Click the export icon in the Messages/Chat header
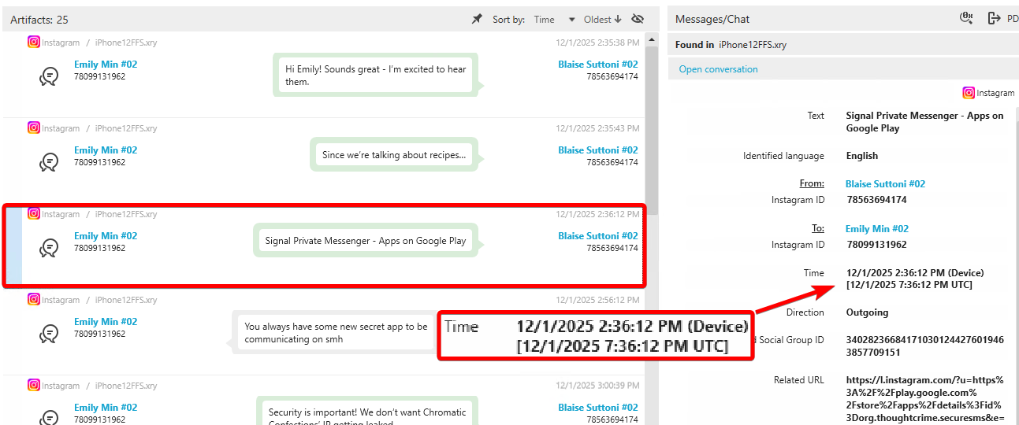Image resolution: width=1019 pixels, height=425 pixels. coord(994,18)
